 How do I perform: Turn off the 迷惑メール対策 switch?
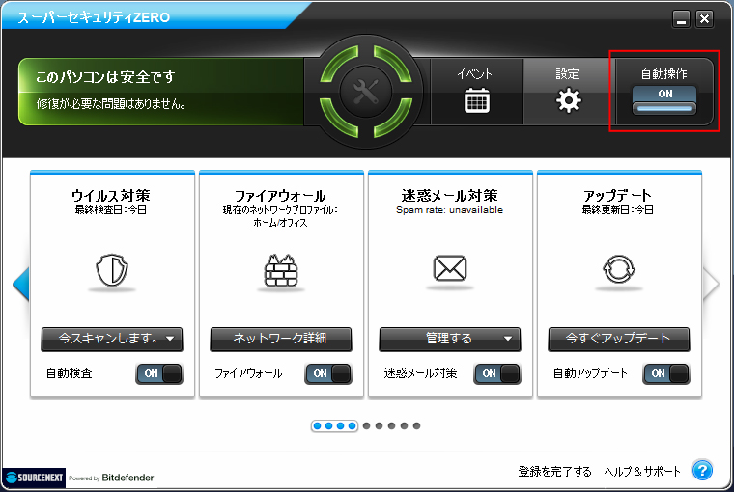click(497, 373)
